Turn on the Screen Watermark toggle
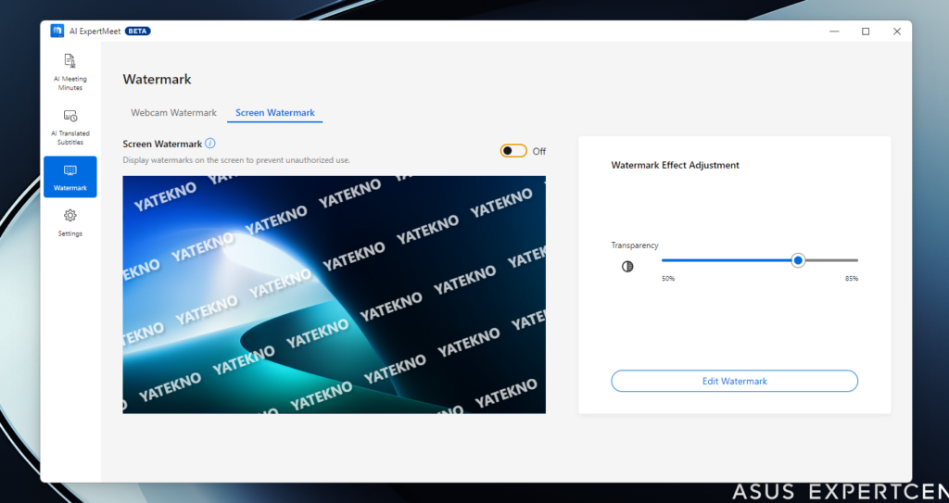The width and height of the screenshot is (949, 503). pos(513,151)
